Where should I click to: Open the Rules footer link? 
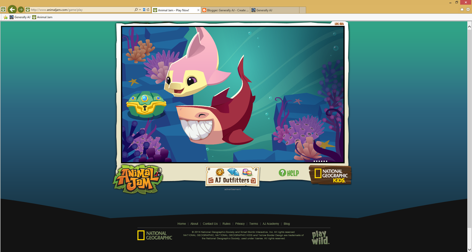(x=227, y=224)
